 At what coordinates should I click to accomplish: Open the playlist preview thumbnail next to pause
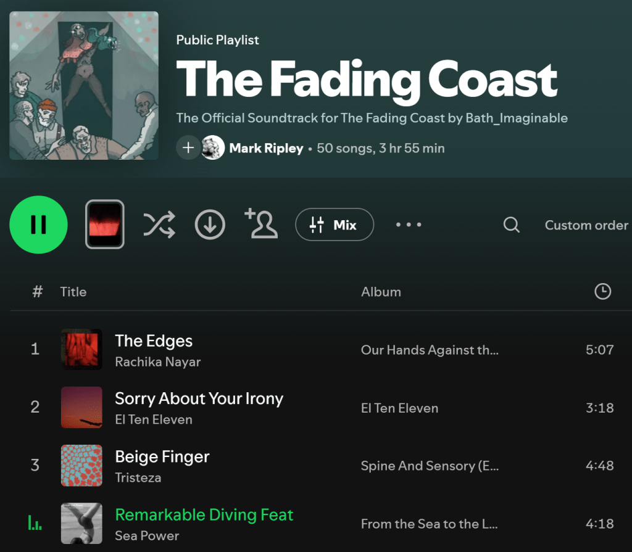(x=105, y=225)
